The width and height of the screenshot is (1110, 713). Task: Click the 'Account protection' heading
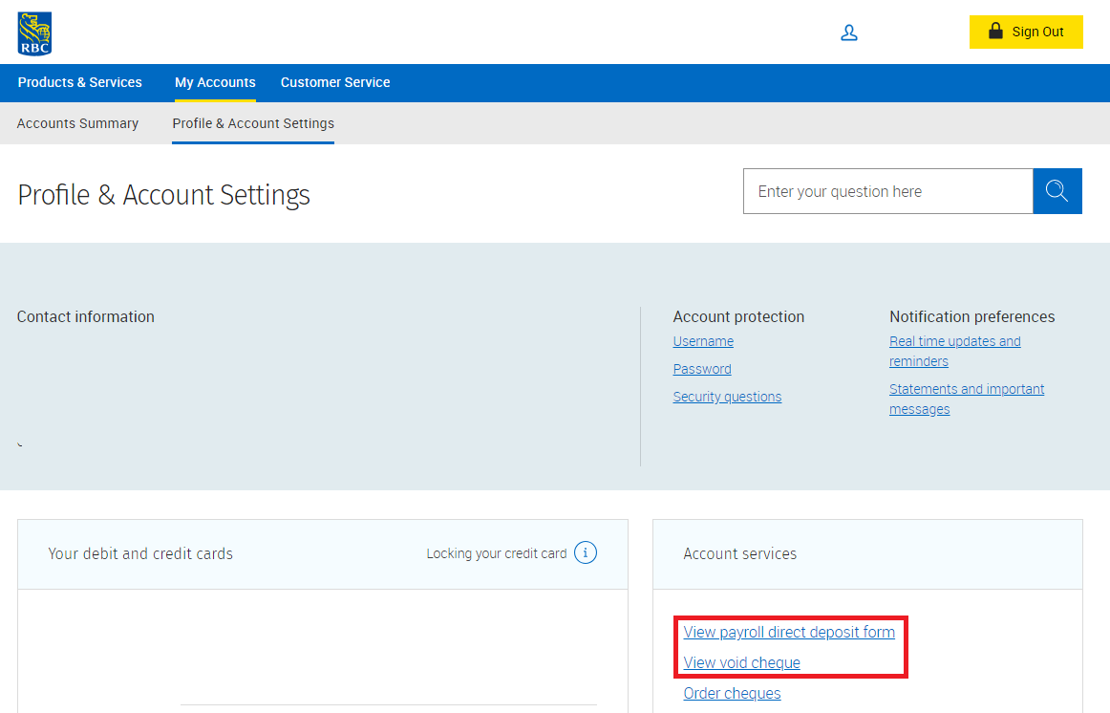[x=738, y=316]
